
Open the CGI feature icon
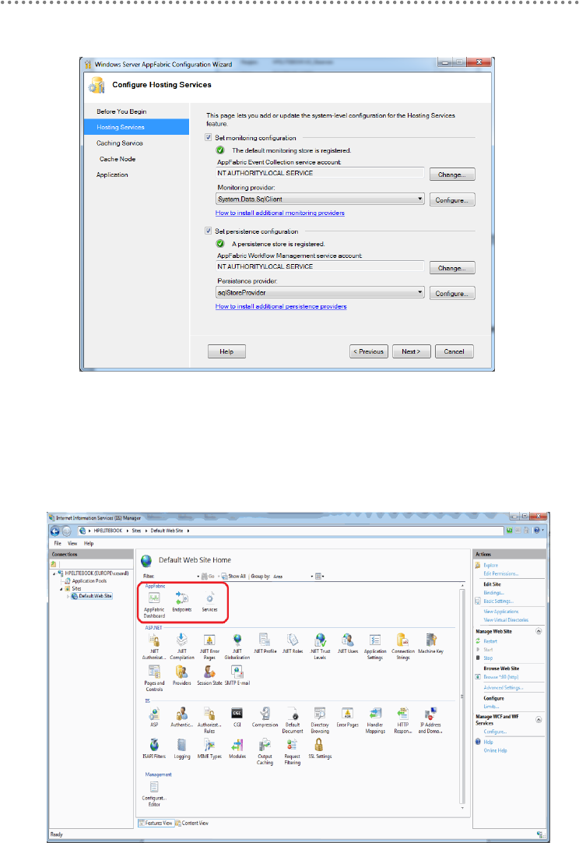(x=237, y=717)
